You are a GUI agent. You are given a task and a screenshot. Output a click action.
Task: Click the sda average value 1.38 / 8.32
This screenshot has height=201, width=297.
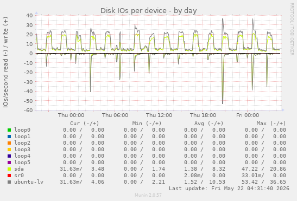[x=205, y=169]
